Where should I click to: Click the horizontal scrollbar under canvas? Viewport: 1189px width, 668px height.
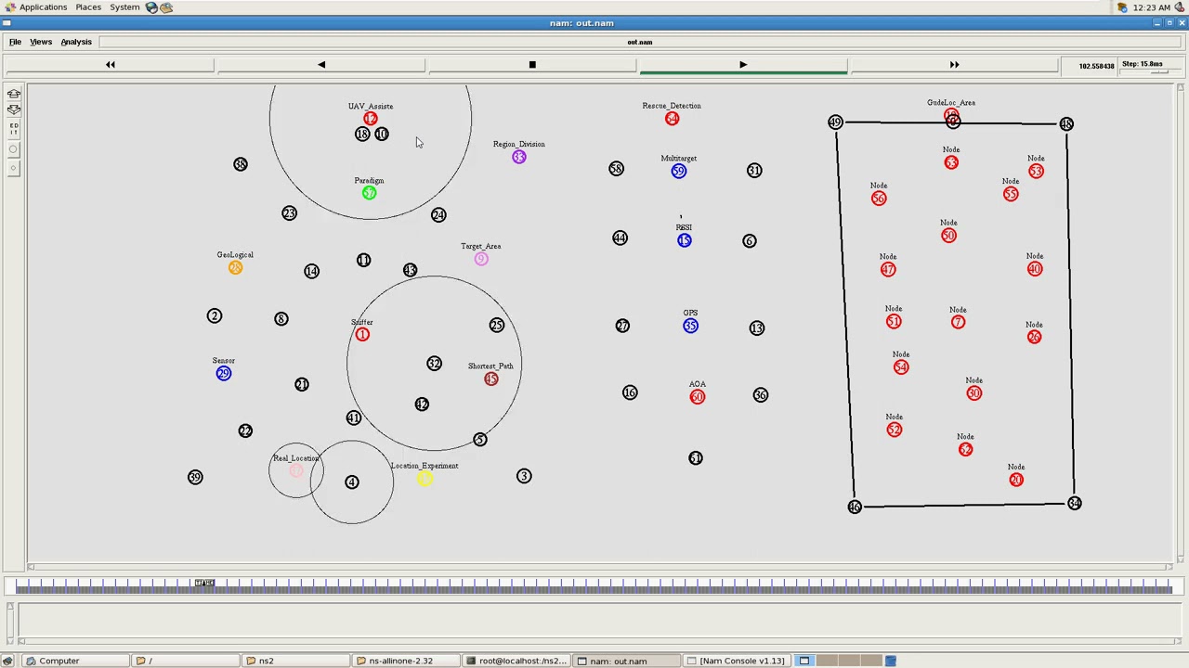click(x=601, y=566)
